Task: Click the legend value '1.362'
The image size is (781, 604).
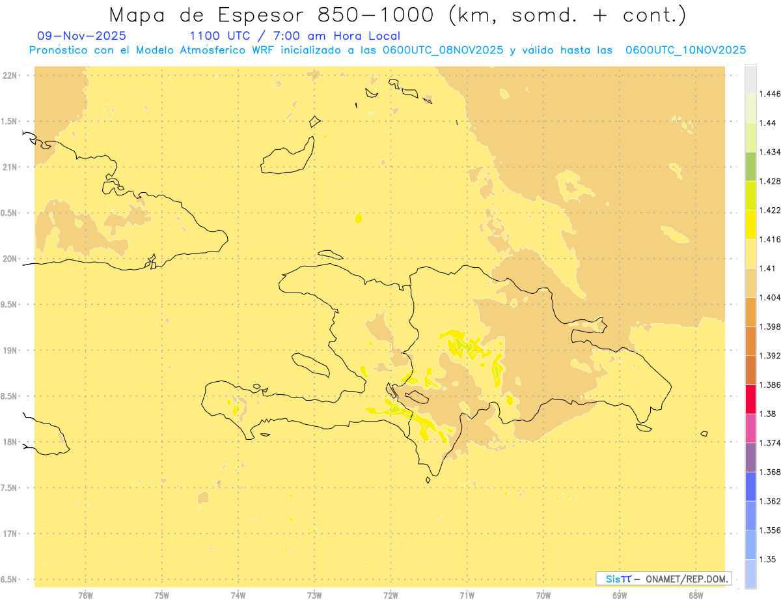Action: (771, 501)
